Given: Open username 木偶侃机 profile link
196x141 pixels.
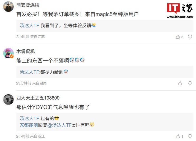Looking at the screenshot, I should click(26, 51).
